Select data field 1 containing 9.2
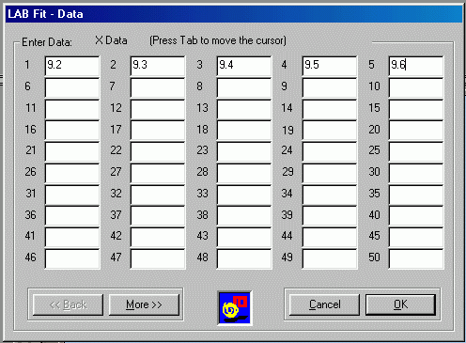 (72, 66)
